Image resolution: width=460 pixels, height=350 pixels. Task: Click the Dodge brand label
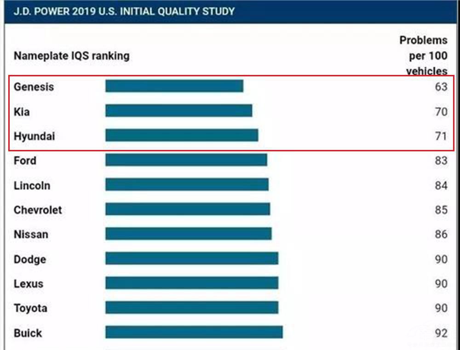(x=29, y=259)
